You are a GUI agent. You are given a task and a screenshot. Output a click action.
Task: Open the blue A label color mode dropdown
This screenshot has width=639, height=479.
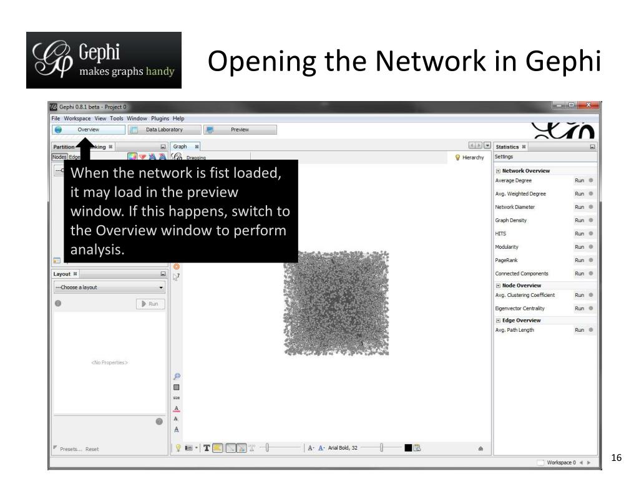[321, 448]
